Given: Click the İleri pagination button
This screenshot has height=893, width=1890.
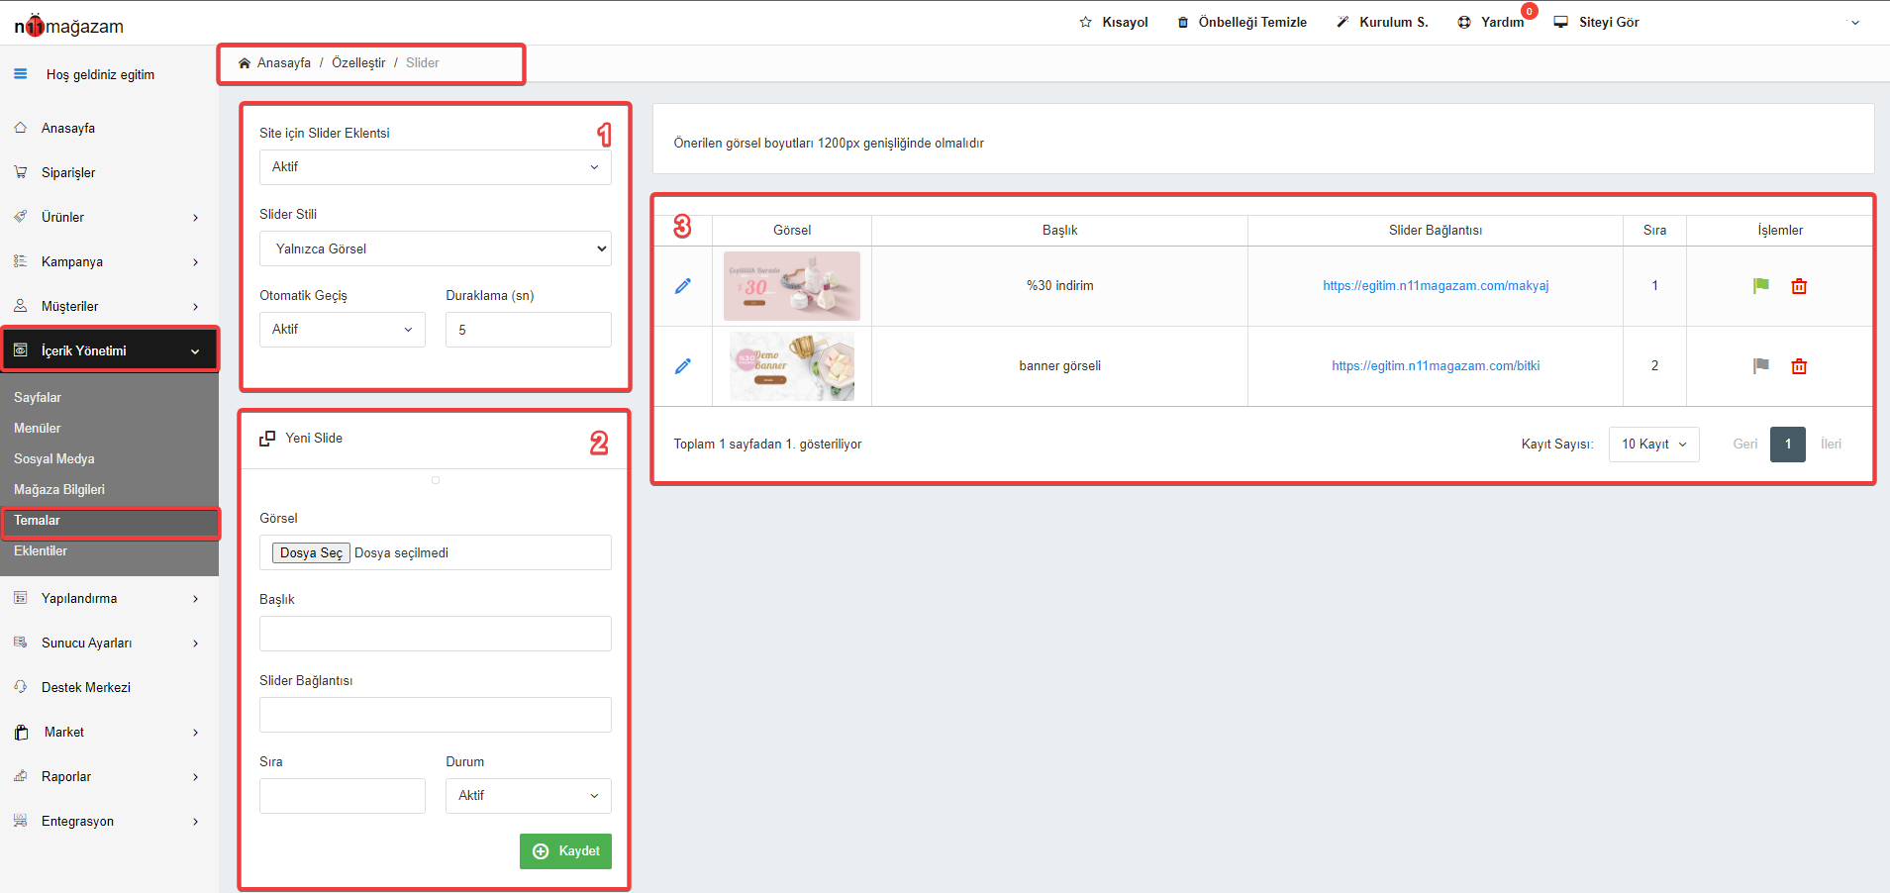Looking at the screenshot, I should [1831, 445].
